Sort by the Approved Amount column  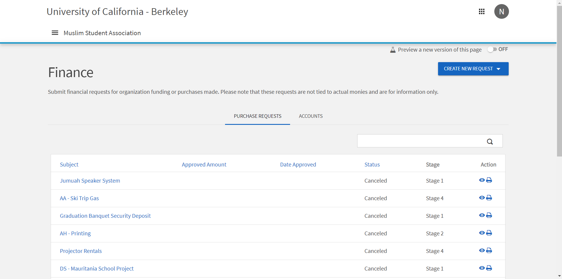(x=204, y=164)
